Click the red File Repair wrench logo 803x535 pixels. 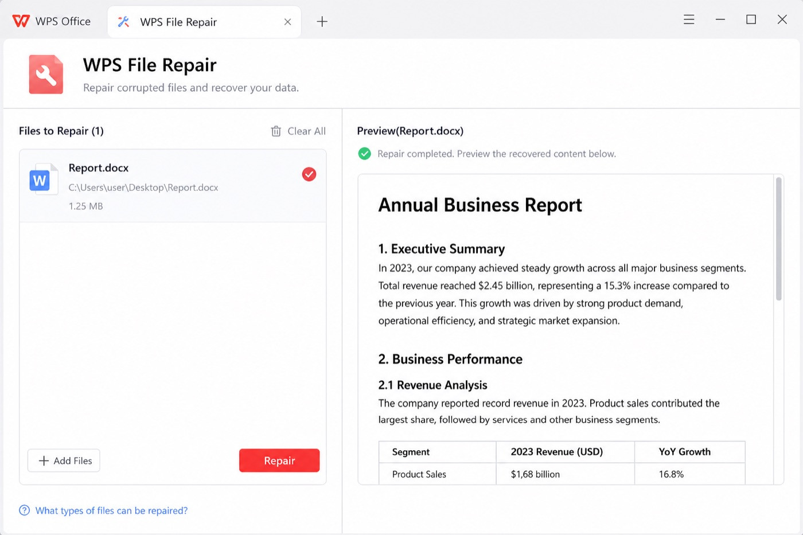pos(46,74)
